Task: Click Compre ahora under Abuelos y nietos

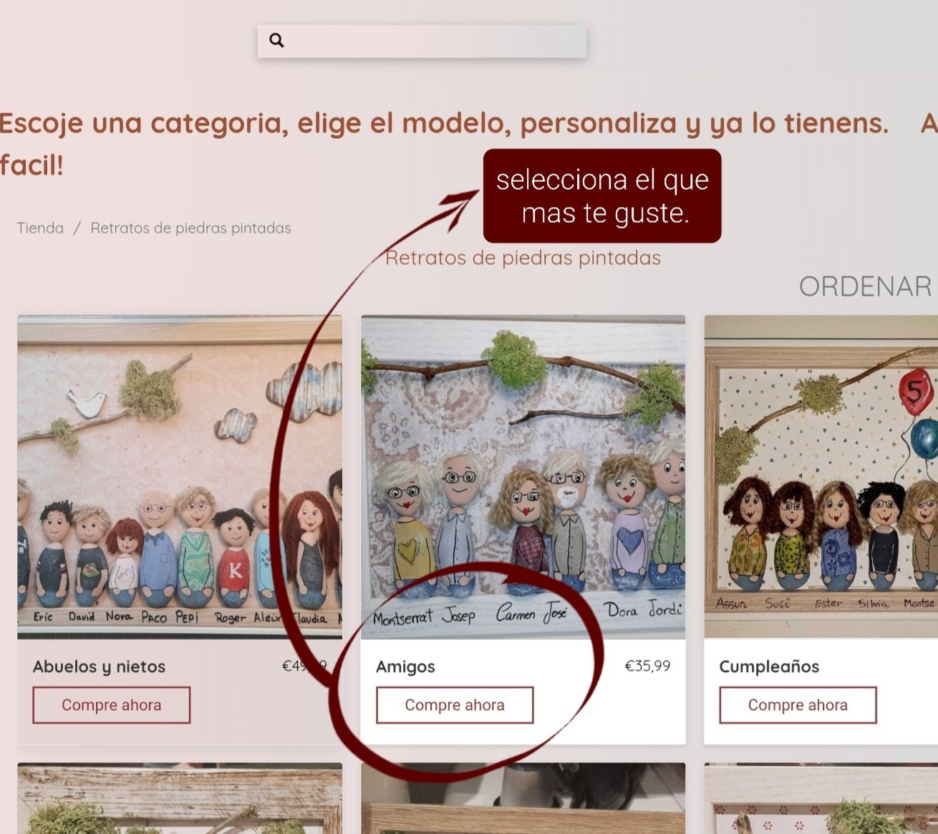Action: [112, 705]
